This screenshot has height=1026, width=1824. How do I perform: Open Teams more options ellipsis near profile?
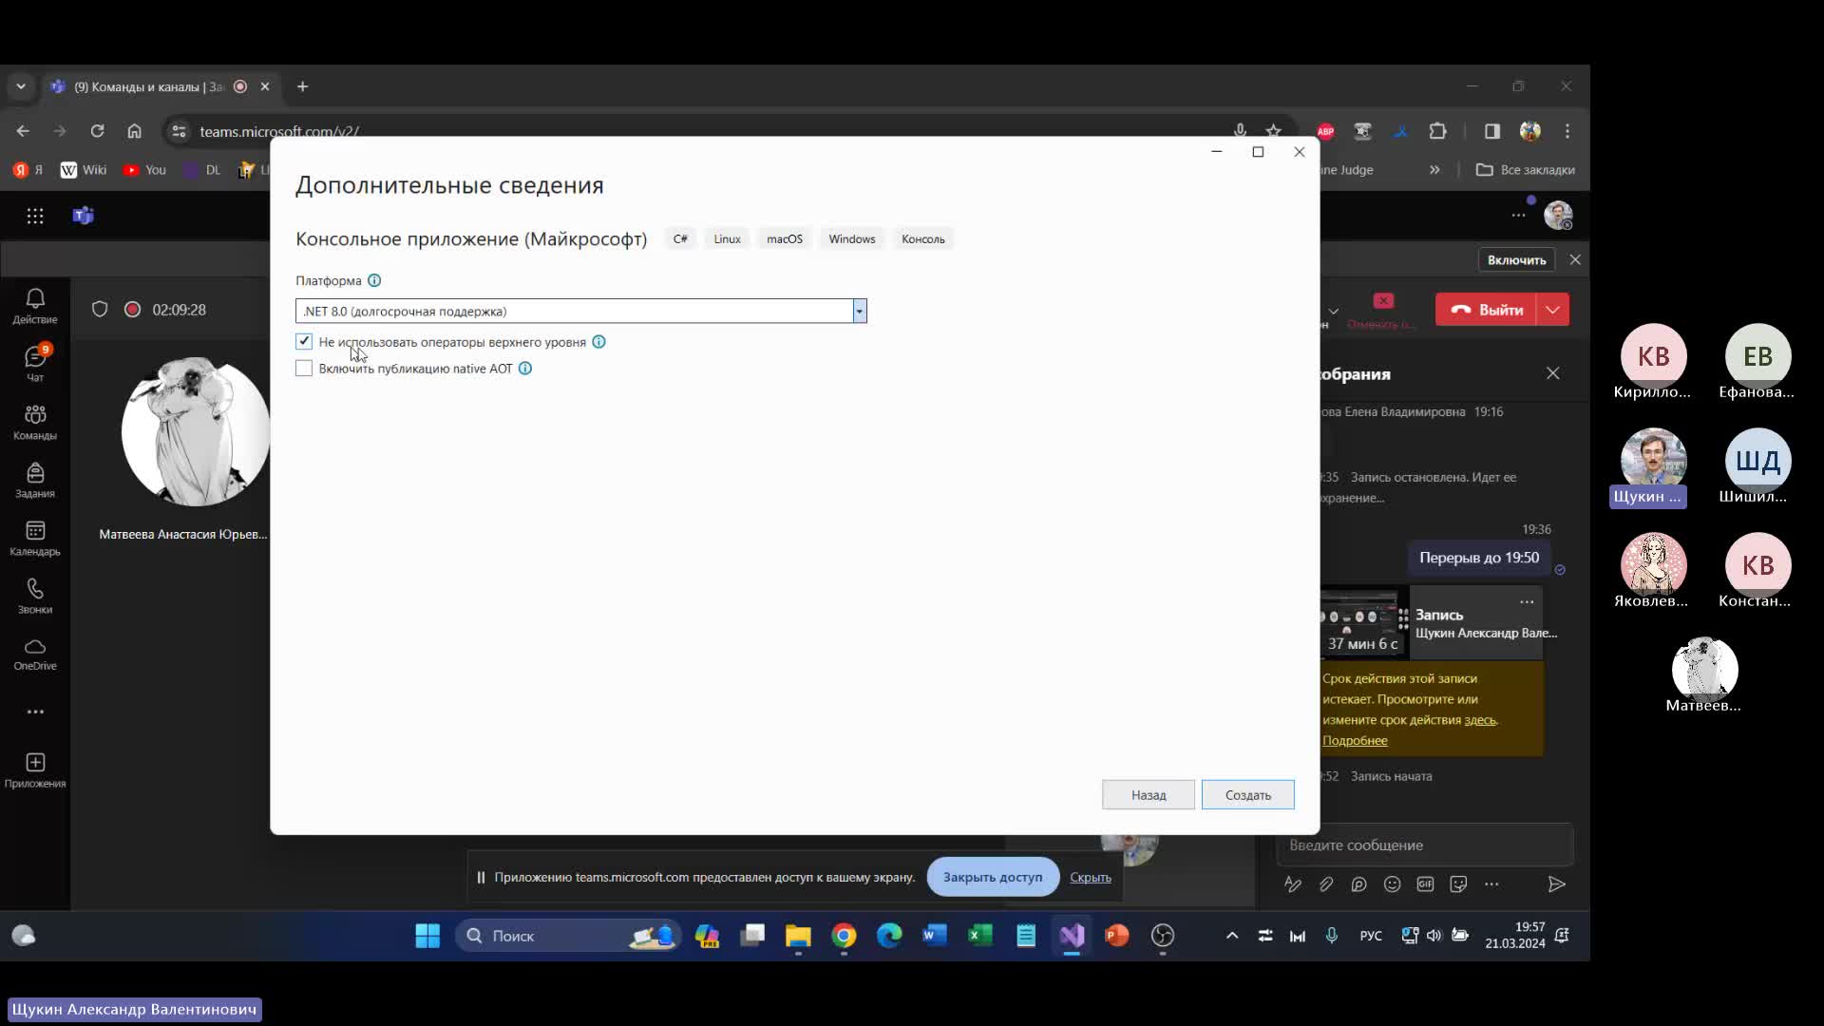[1519, 216]
